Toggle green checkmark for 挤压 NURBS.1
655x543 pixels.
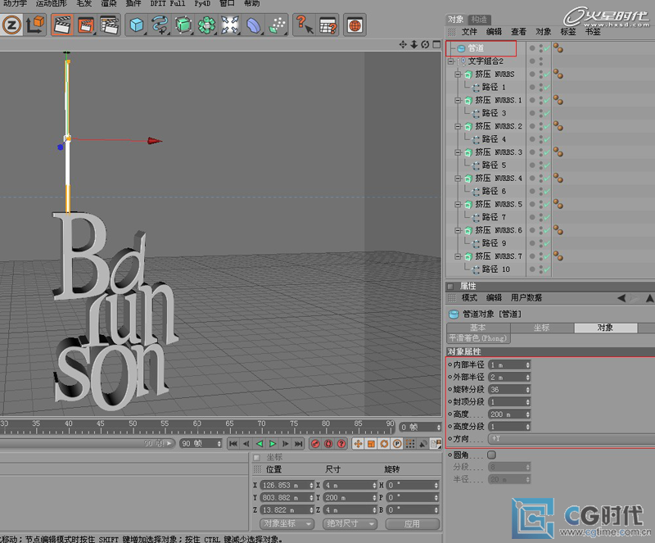pyautogui.click(x=547, y=100)
